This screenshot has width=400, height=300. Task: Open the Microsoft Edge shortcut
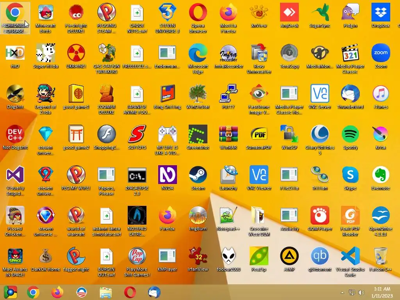click(198, 53)
